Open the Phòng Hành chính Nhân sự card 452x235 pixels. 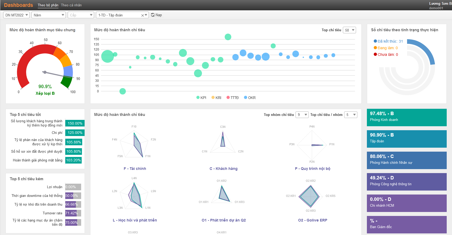tap(407, 160)
